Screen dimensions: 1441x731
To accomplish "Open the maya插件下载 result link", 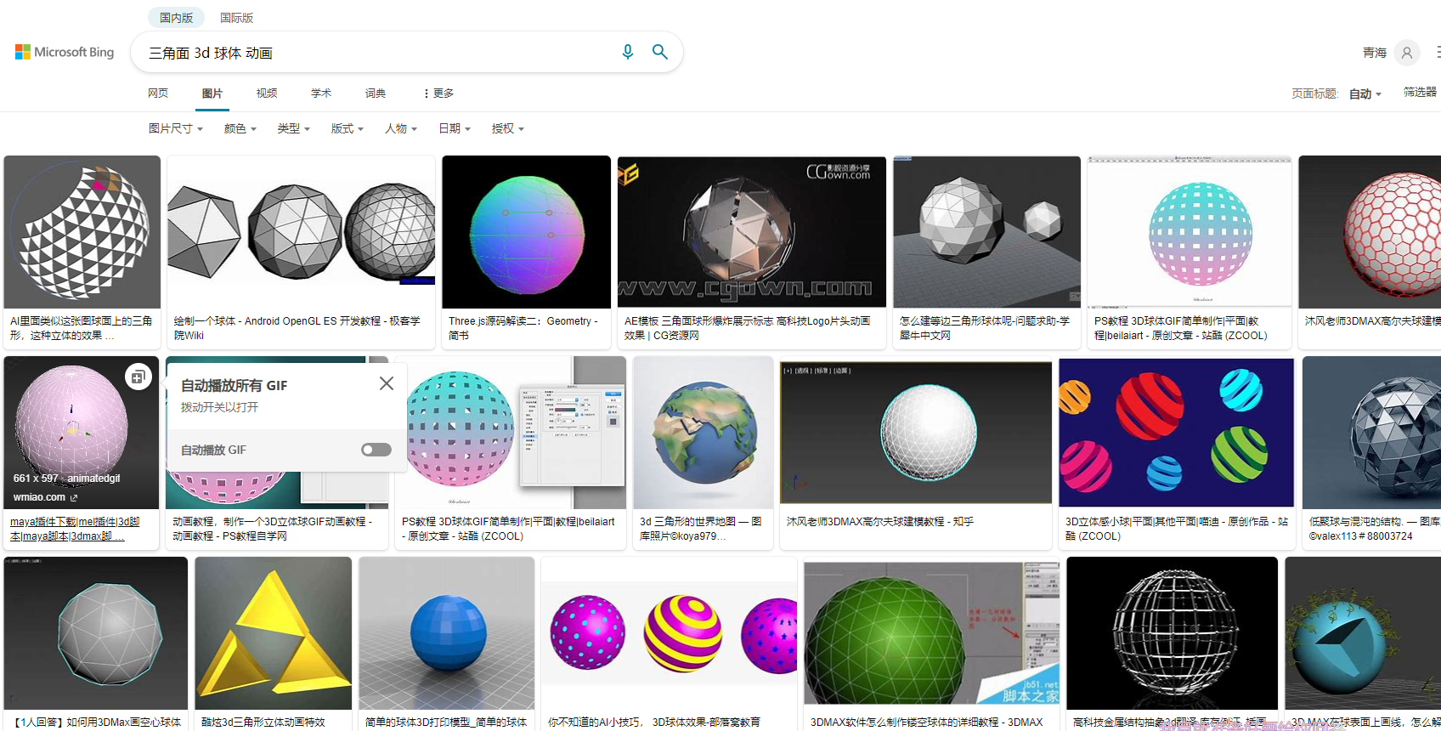I will pos(75,529).
